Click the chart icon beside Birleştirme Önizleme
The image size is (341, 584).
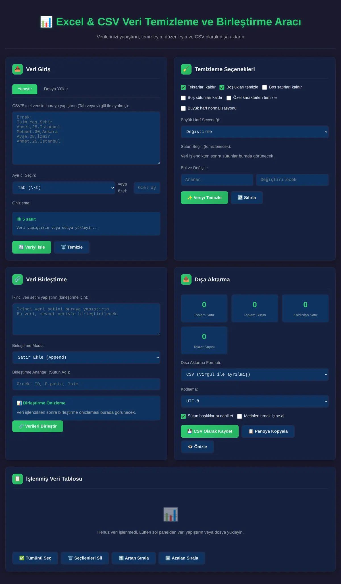coord(19,403)
